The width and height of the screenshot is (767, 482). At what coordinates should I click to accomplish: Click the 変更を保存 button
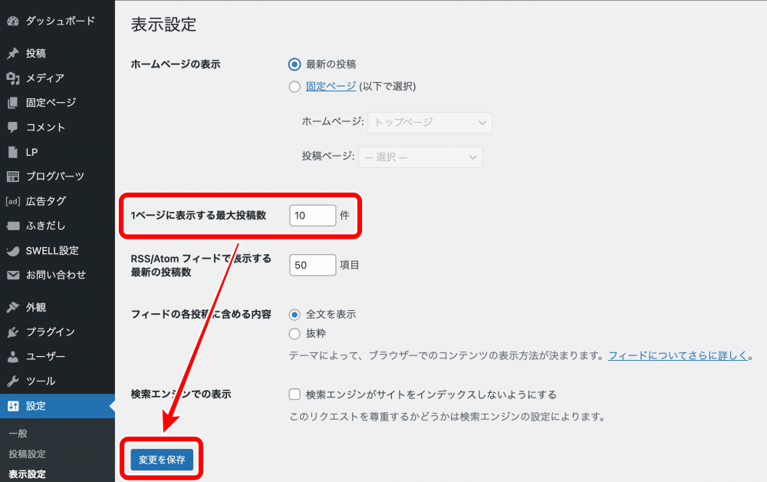click(162, 460)
